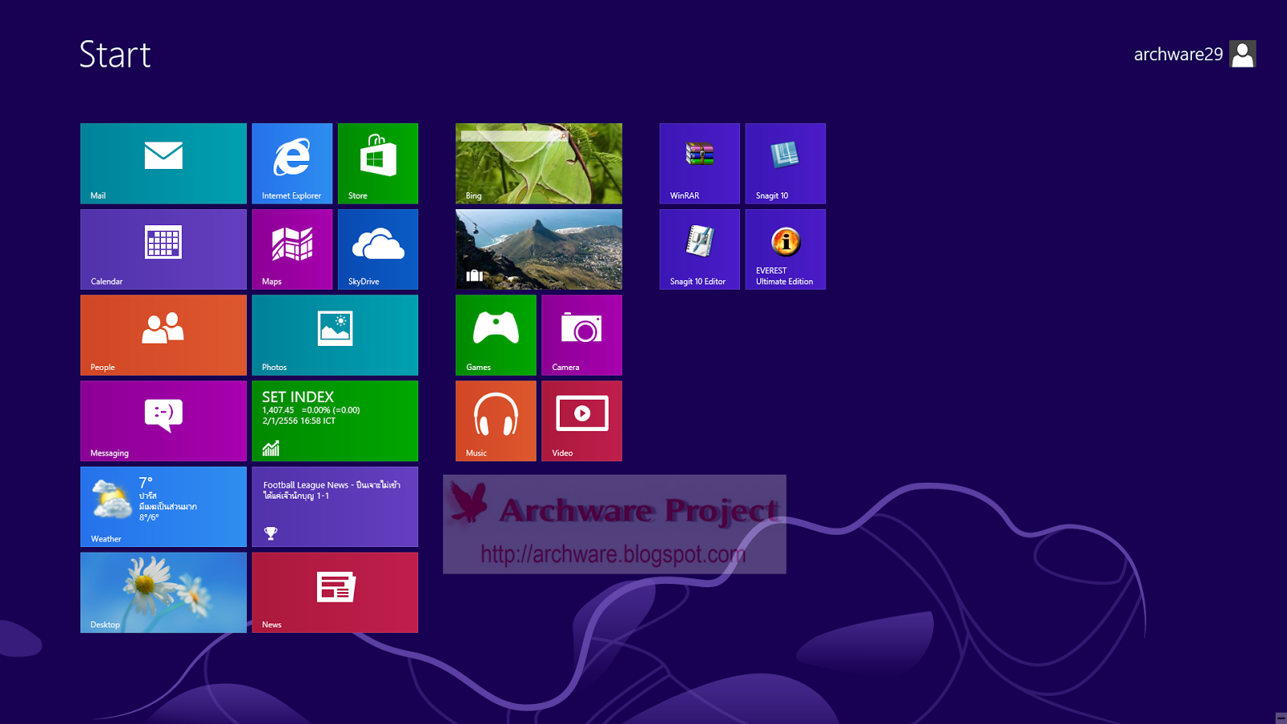Open the News tile
1287x724 pixels.
click(335, 593)
